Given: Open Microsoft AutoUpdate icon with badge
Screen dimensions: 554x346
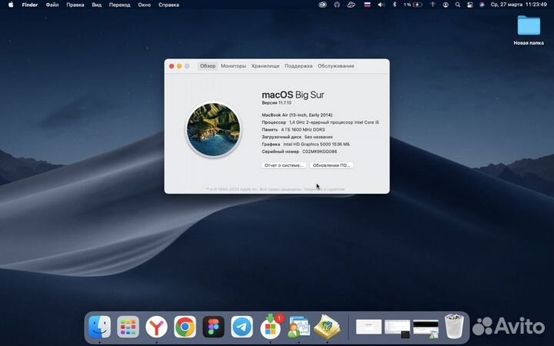Looking at the screenshot, I should [x=271, y=327].
